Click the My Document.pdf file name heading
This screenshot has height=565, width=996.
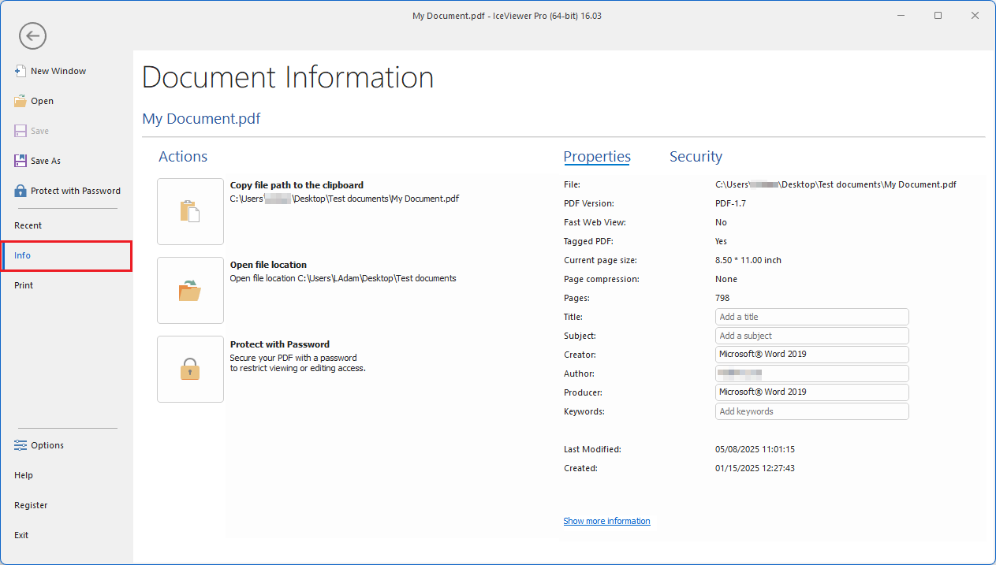[201, 119]
